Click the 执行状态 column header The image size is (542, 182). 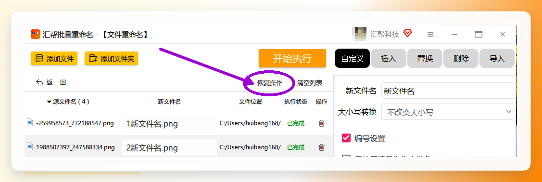click(x=296, y=102)
